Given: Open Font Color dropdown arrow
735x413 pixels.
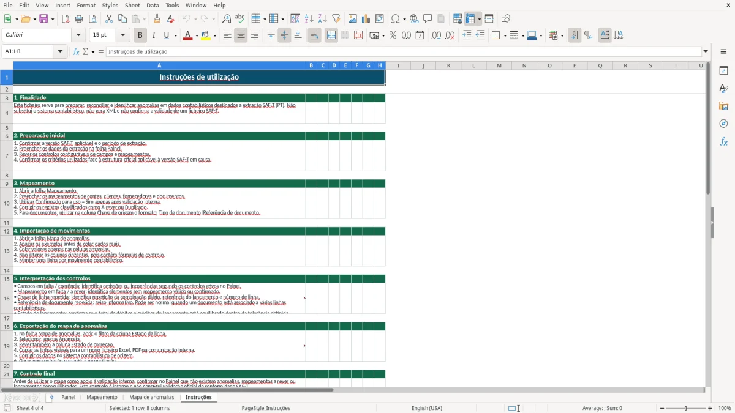Looking at the screenshot, I should pos(195,35).
